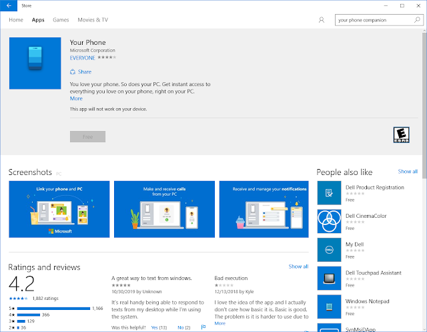Click the 3-star rating bar showing 129
Viewport: 427px width, 332px height.
[x=21, y=321]
